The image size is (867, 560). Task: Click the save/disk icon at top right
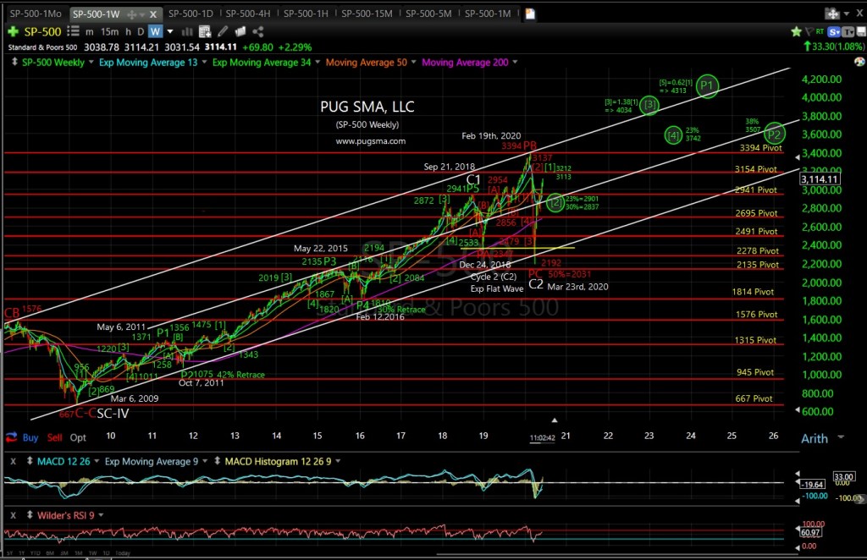[861, 31]
